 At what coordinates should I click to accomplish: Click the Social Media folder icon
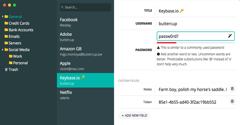coord(6,50)
